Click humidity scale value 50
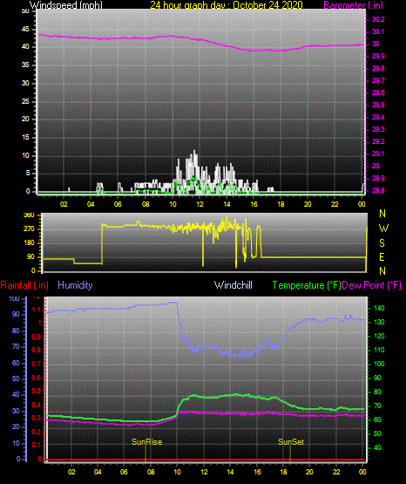This screenshot has height=484, width=406. tap(16, 378)
